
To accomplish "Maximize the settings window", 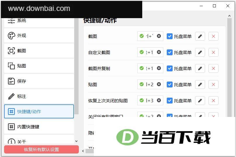I will coord(214,6).
